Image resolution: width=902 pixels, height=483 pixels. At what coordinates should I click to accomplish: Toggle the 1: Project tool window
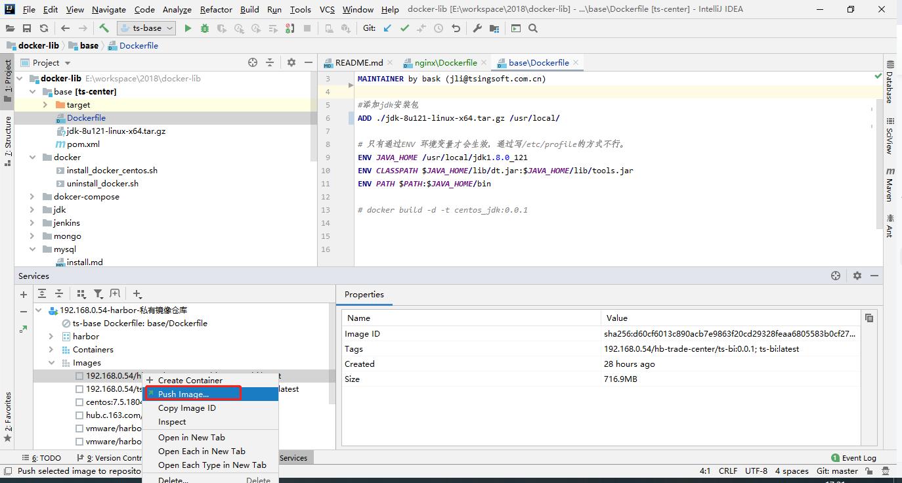pos(8,79)
